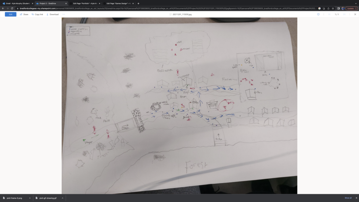Click the Copy link chain icon

pyautogui.click(x=33, y=14)
